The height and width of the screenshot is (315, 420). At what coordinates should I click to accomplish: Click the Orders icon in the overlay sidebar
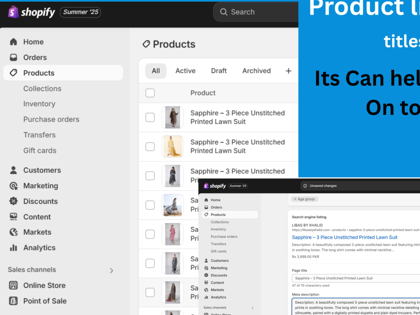[x=206, y=207]
